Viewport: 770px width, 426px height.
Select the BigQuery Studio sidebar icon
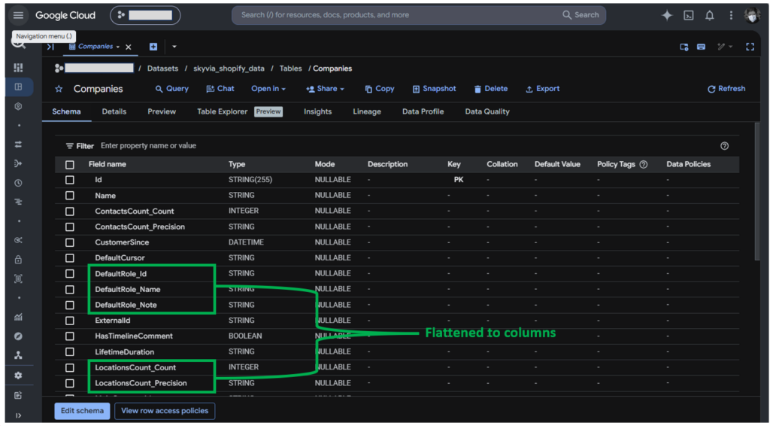pyautogui.click(x=18, y=87)
